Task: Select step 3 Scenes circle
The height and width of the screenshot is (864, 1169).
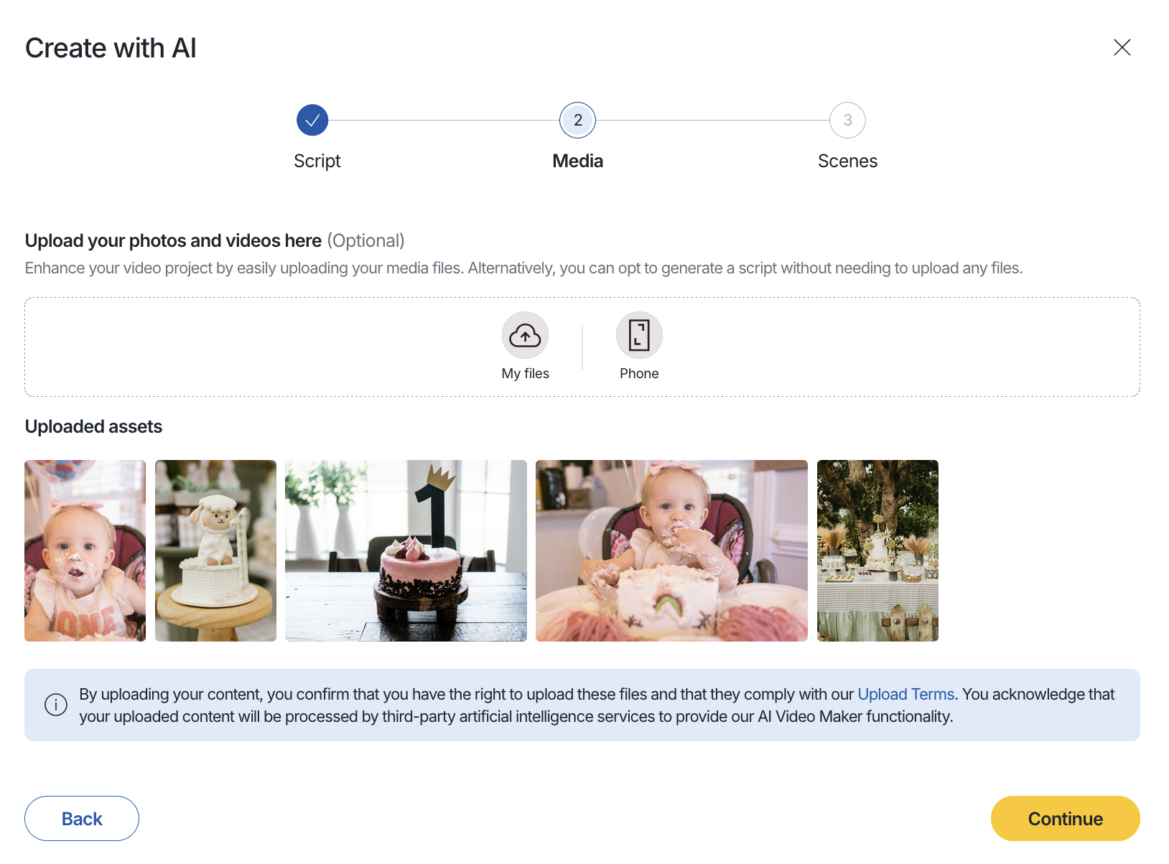Action: [x=847, y=120]
